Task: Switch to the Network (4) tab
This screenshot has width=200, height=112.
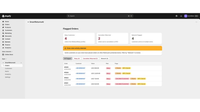Action: click(x=104, y=58)
